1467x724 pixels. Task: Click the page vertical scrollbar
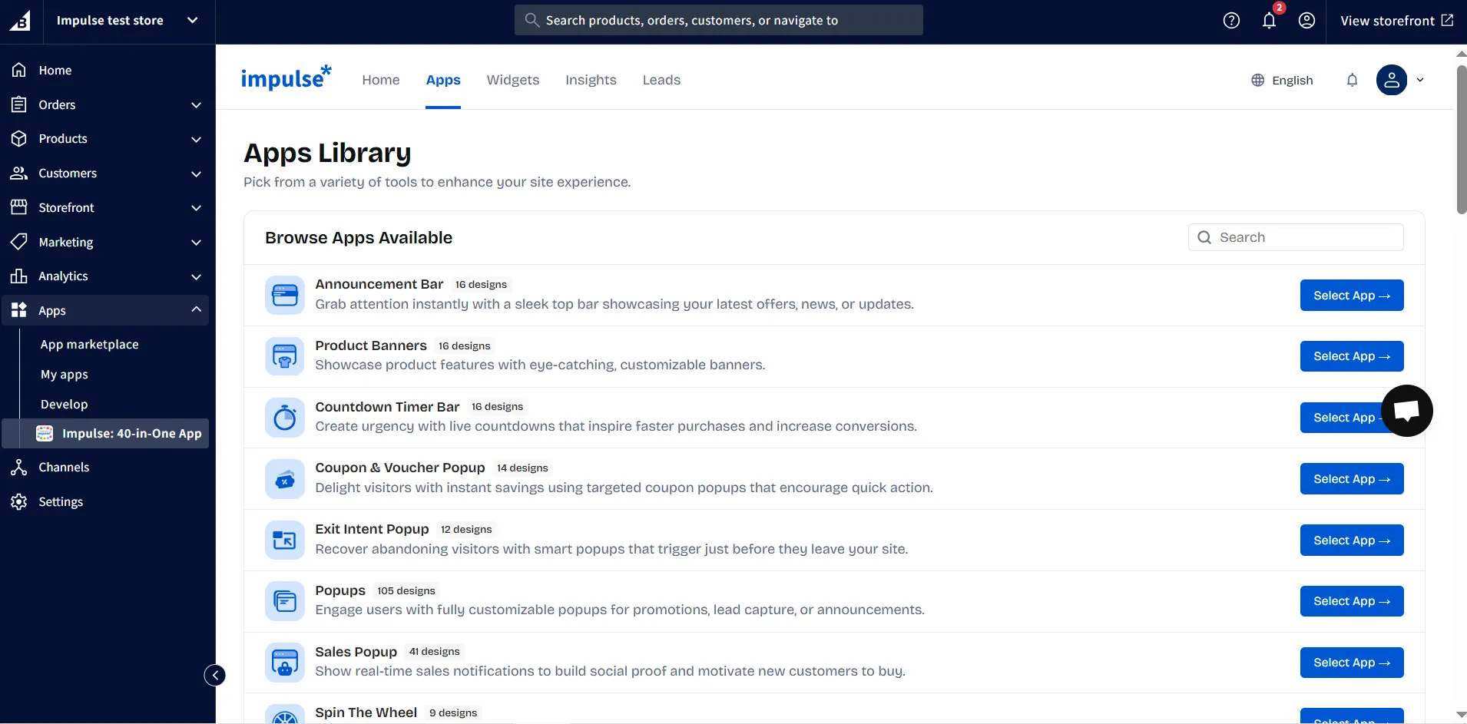pyautogui.click(x=1461, y=138)
